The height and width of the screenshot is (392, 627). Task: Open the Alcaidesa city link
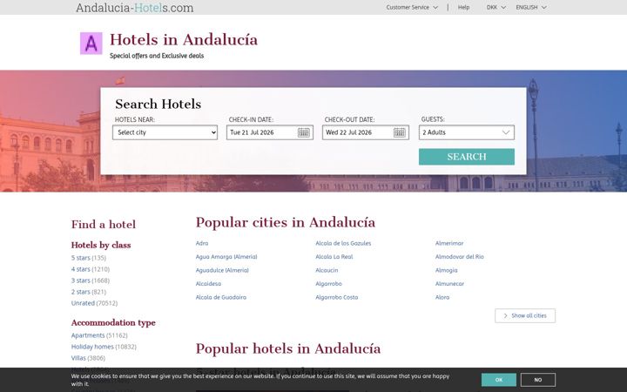click(208, 284)
